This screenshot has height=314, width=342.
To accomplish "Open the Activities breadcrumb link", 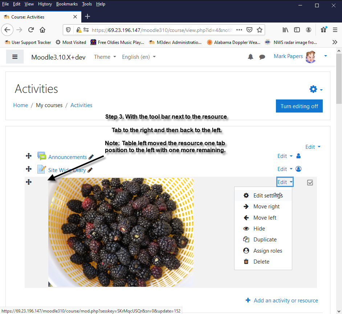I will coord(81,105).
